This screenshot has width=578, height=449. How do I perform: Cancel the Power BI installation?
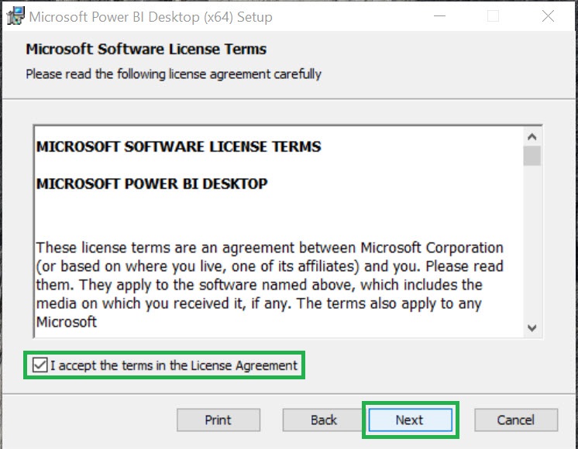[515, 420]
